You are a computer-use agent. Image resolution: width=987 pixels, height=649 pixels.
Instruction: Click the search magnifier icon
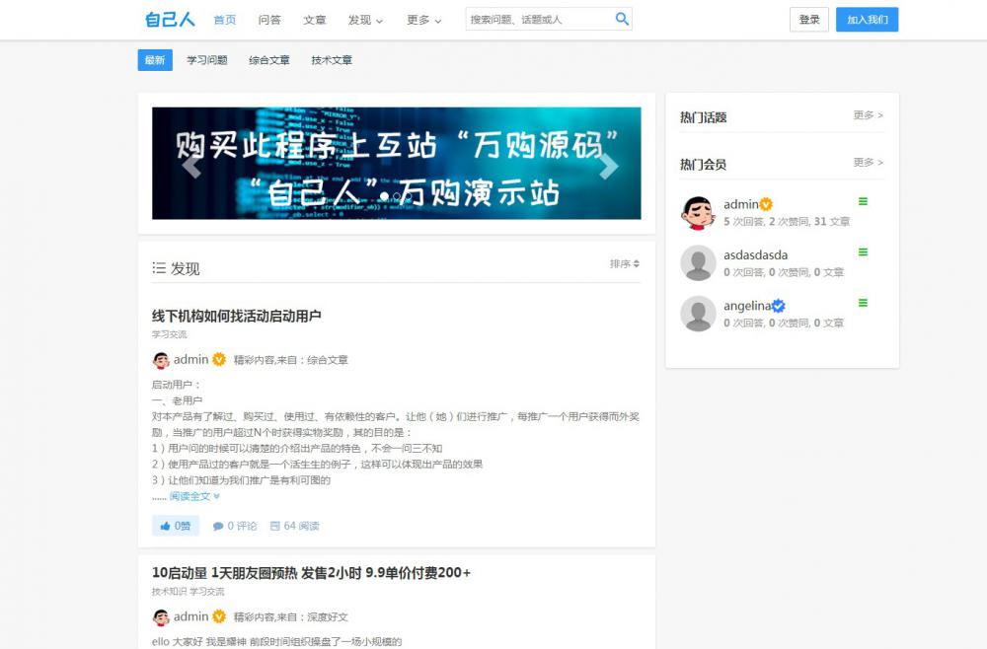tap(621, 19)
